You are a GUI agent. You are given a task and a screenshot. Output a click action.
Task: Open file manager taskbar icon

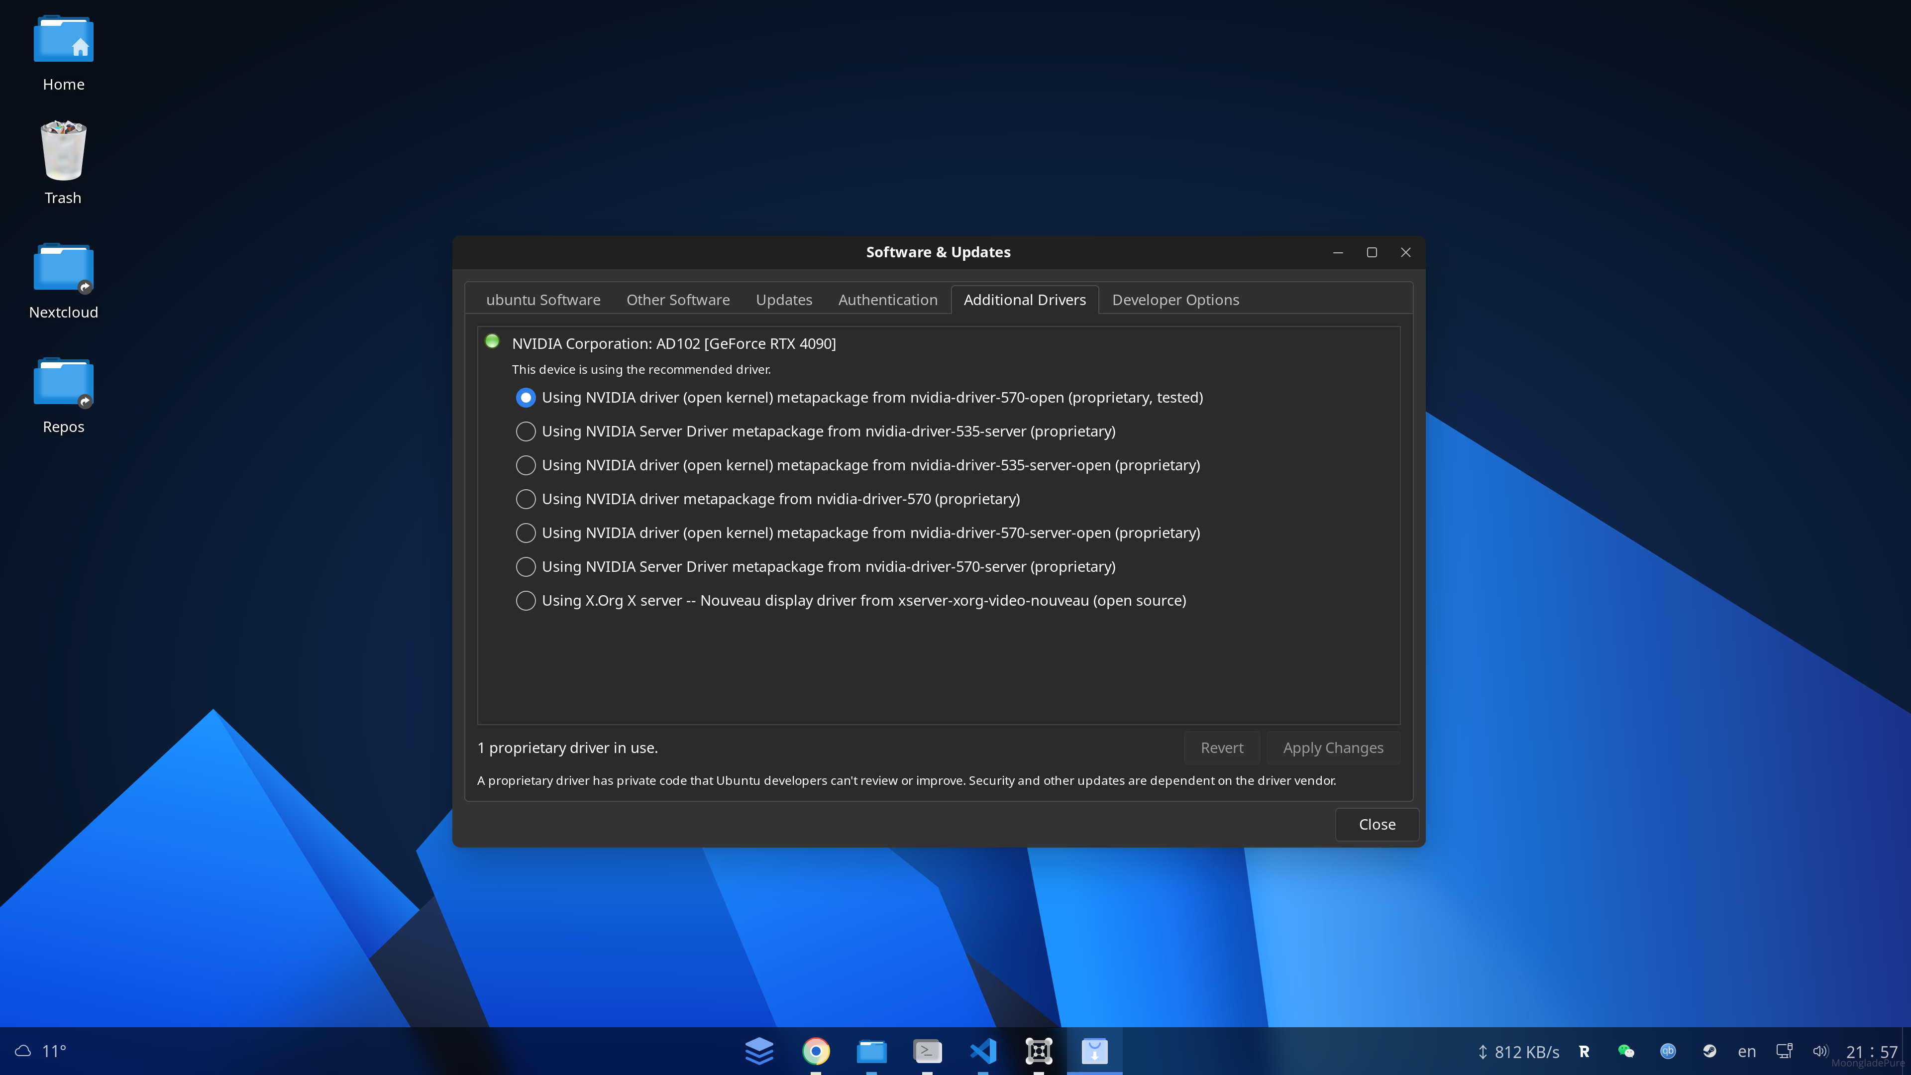[x=871, y=1051]
